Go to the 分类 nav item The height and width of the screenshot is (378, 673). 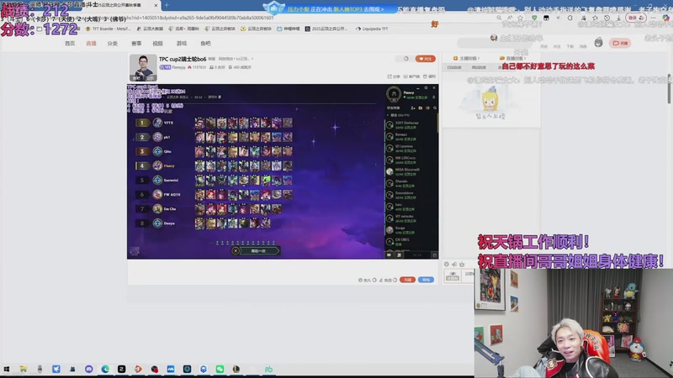pyautogui.click(x=113, y=44)
